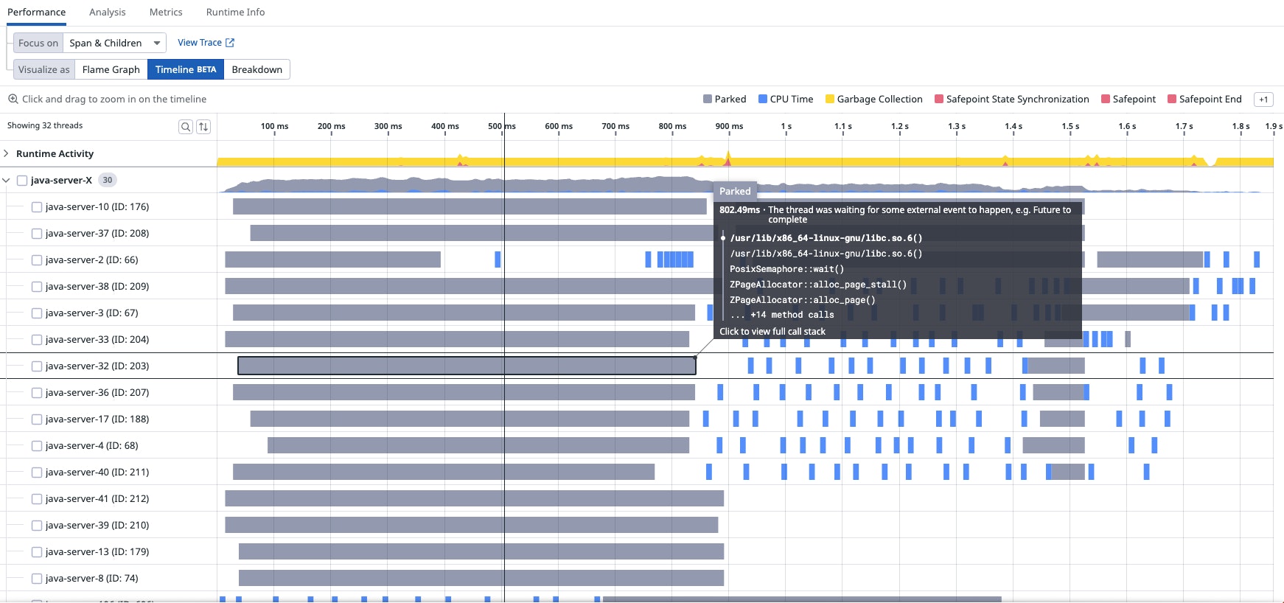The width and height of the screenshot is (1284, 603).
Task: Check the java-server-10 thread checkbox
Action: [x=37, y=207]
